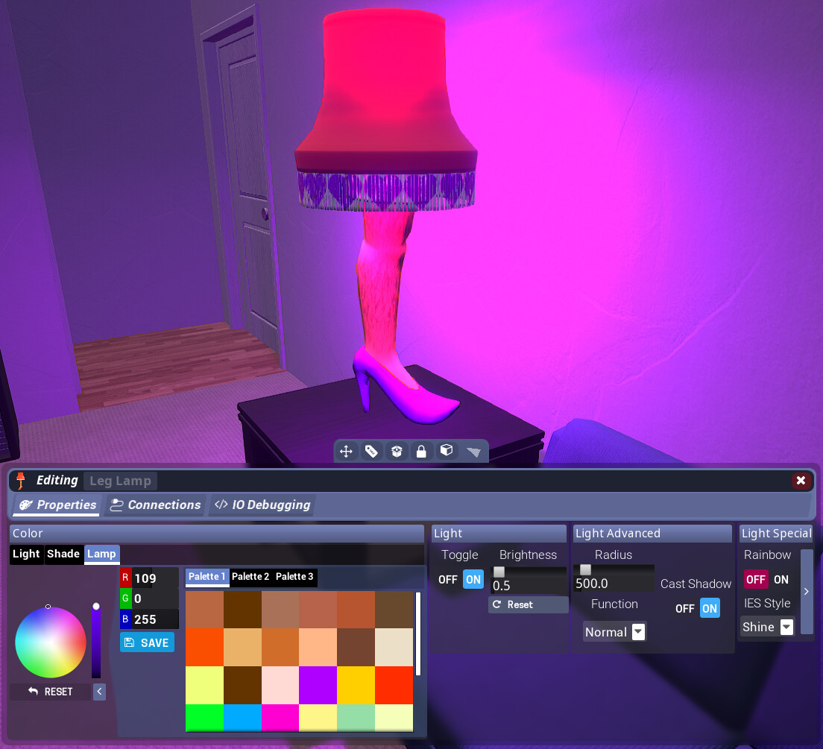The height and width of the screenshot is (749, 823).
Task: Click the leg lamp icon beside Editing
Action: click(x=21, y=481)
